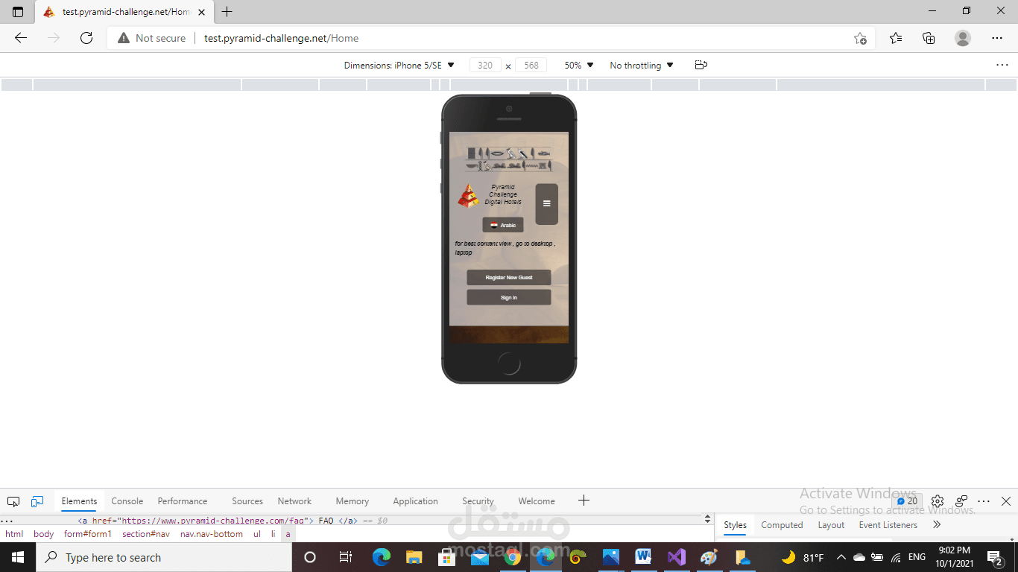Click the device width field 320

pyautogui.click(x=485, y=66)
